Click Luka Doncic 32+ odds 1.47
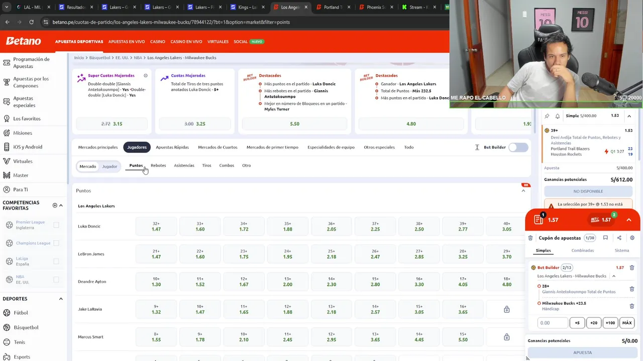The image size is (643, 361). pyautogui.click(x=156, y=227)
